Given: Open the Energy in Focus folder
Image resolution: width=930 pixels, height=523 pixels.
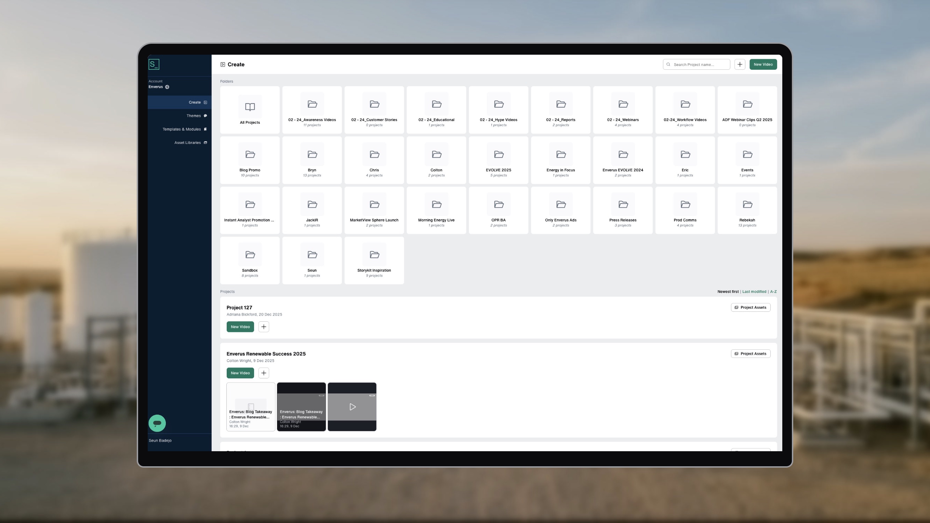Looking at the screenshot, I should [561, 160].
